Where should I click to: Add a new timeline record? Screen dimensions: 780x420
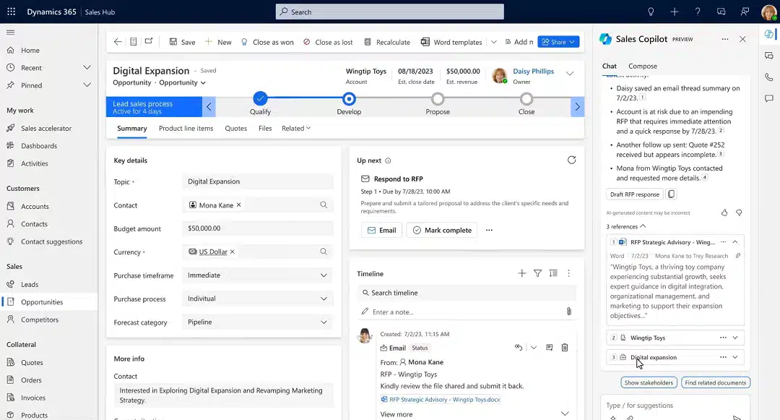(x=522, y=273)
